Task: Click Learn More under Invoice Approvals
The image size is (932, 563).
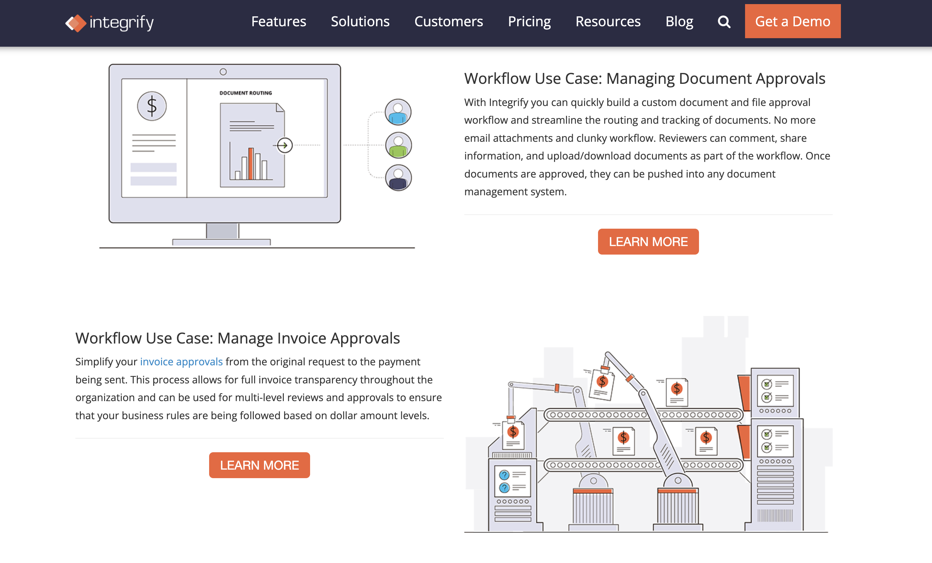Action: (259, 465)
